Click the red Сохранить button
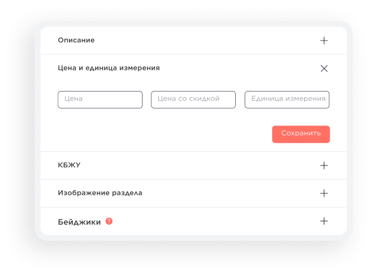The height and width of the screenshot is (274, 372). (301, 134)
